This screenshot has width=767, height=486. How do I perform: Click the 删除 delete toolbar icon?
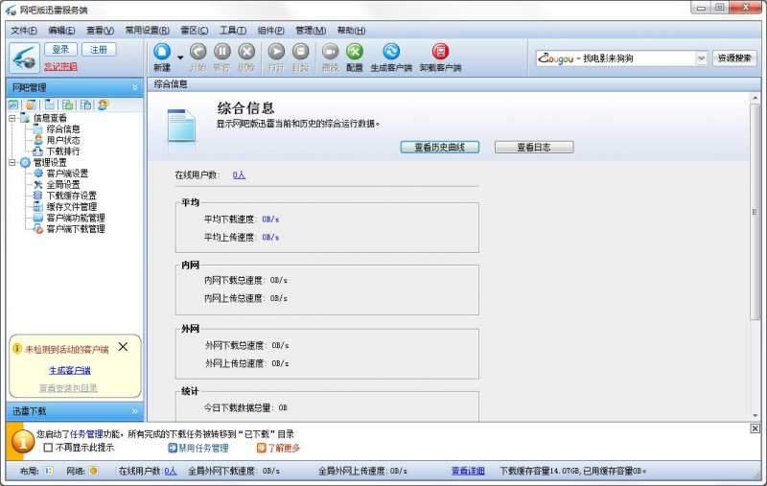click(x=246, y=52)
